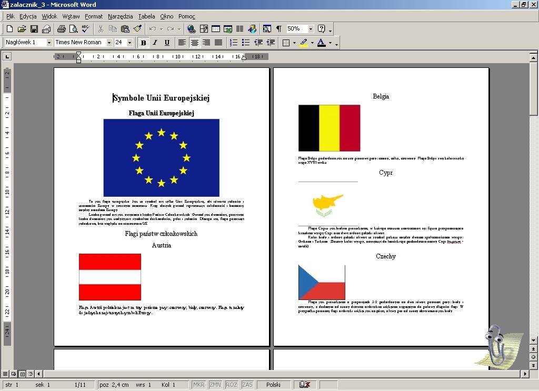Open the Times New Roman font dropdown
This screenshot has height=391, width=539.
[109, 43]
